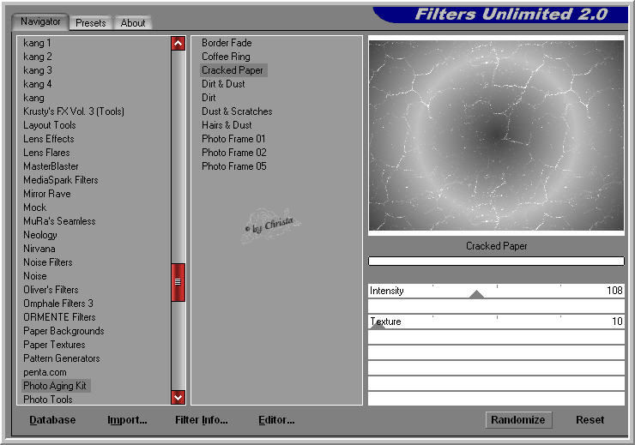Open the Presets tab
635x445 pixels.
90,23
